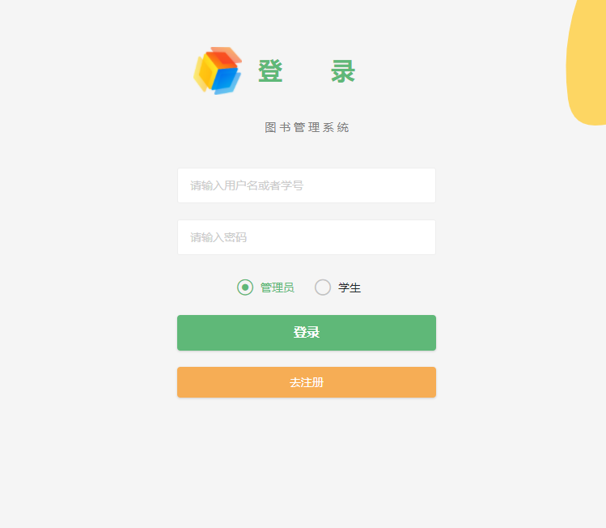Click the yellow decorative shape at corner

coord(587,62)
